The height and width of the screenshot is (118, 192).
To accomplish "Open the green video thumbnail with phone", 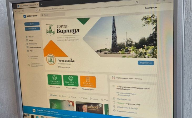I will point(62,104).
